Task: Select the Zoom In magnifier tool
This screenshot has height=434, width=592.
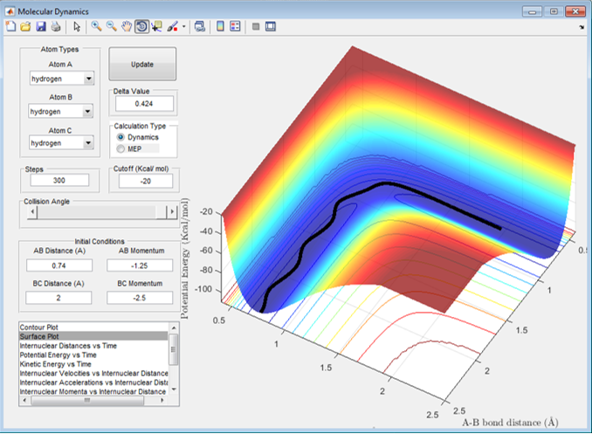Action: click(x=96, y=27)
